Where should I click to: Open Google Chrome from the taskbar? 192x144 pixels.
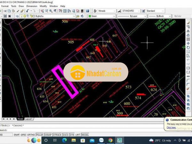[x=110, y=140]
